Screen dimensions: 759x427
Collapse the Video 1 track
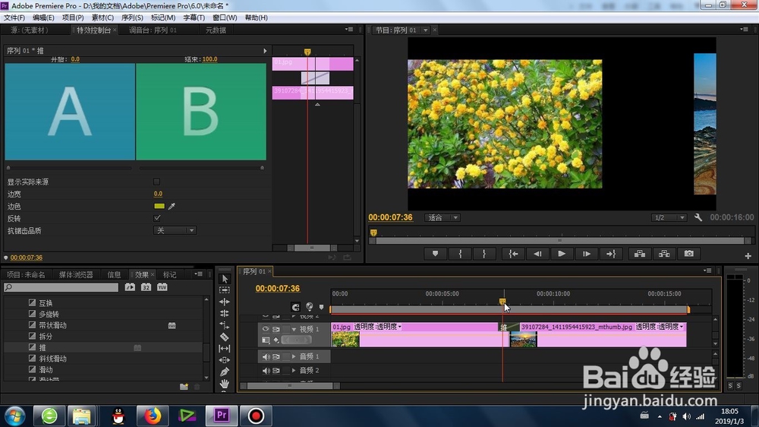[294, 329]
